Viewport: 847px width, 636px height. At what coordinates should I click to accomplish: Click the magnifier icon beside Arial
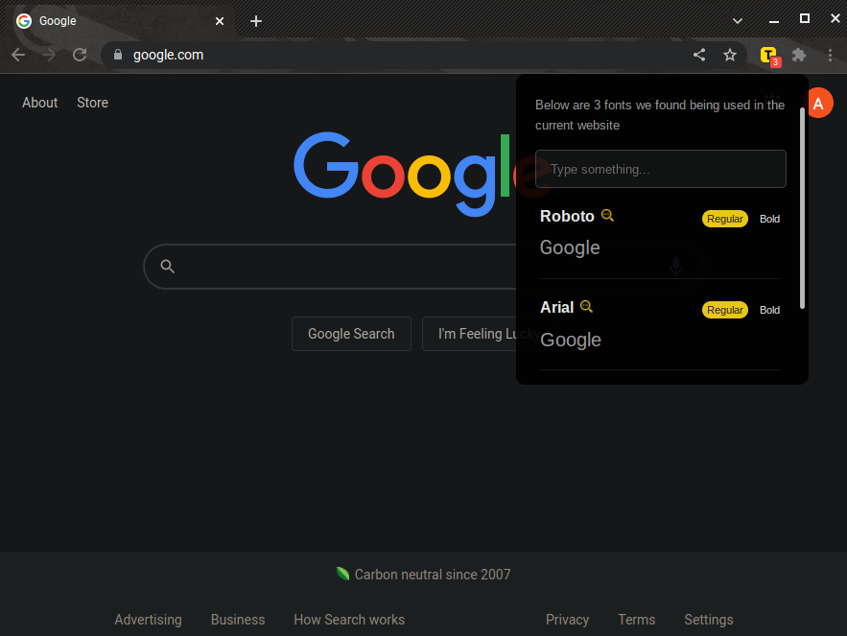[x=586, y=306]
